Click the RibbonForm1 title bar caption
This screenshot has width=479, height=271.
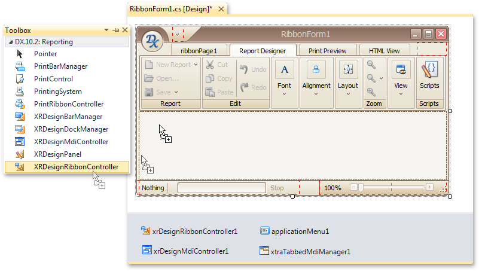point(306,34)
